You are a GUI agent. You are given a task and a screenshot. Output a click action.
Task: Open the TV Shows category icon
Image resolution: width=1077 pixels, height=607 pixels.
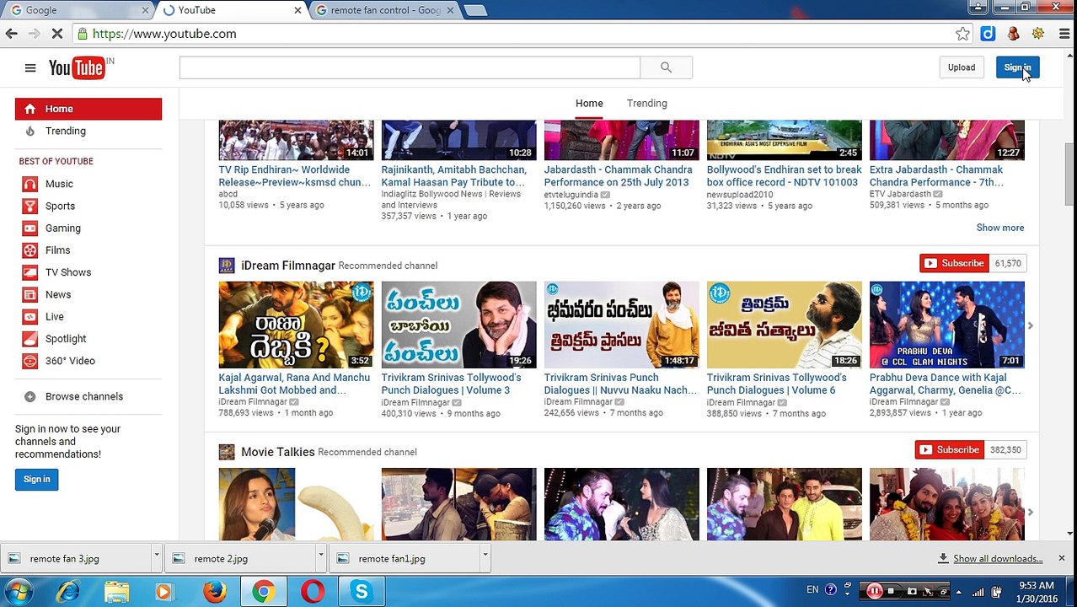tap(30, 272)
